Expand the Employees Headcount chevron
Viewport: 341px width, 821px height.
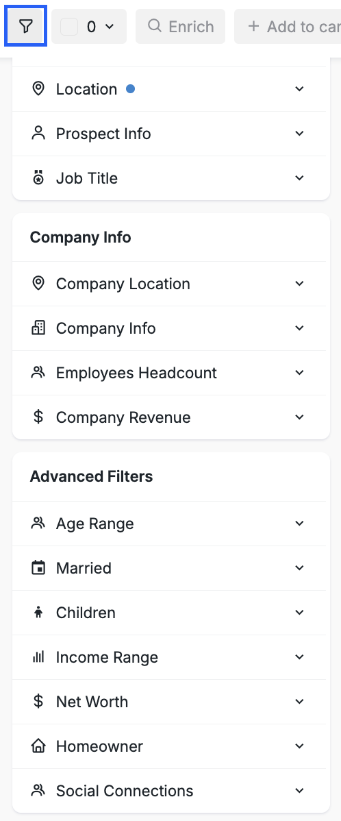click(299, 373)
